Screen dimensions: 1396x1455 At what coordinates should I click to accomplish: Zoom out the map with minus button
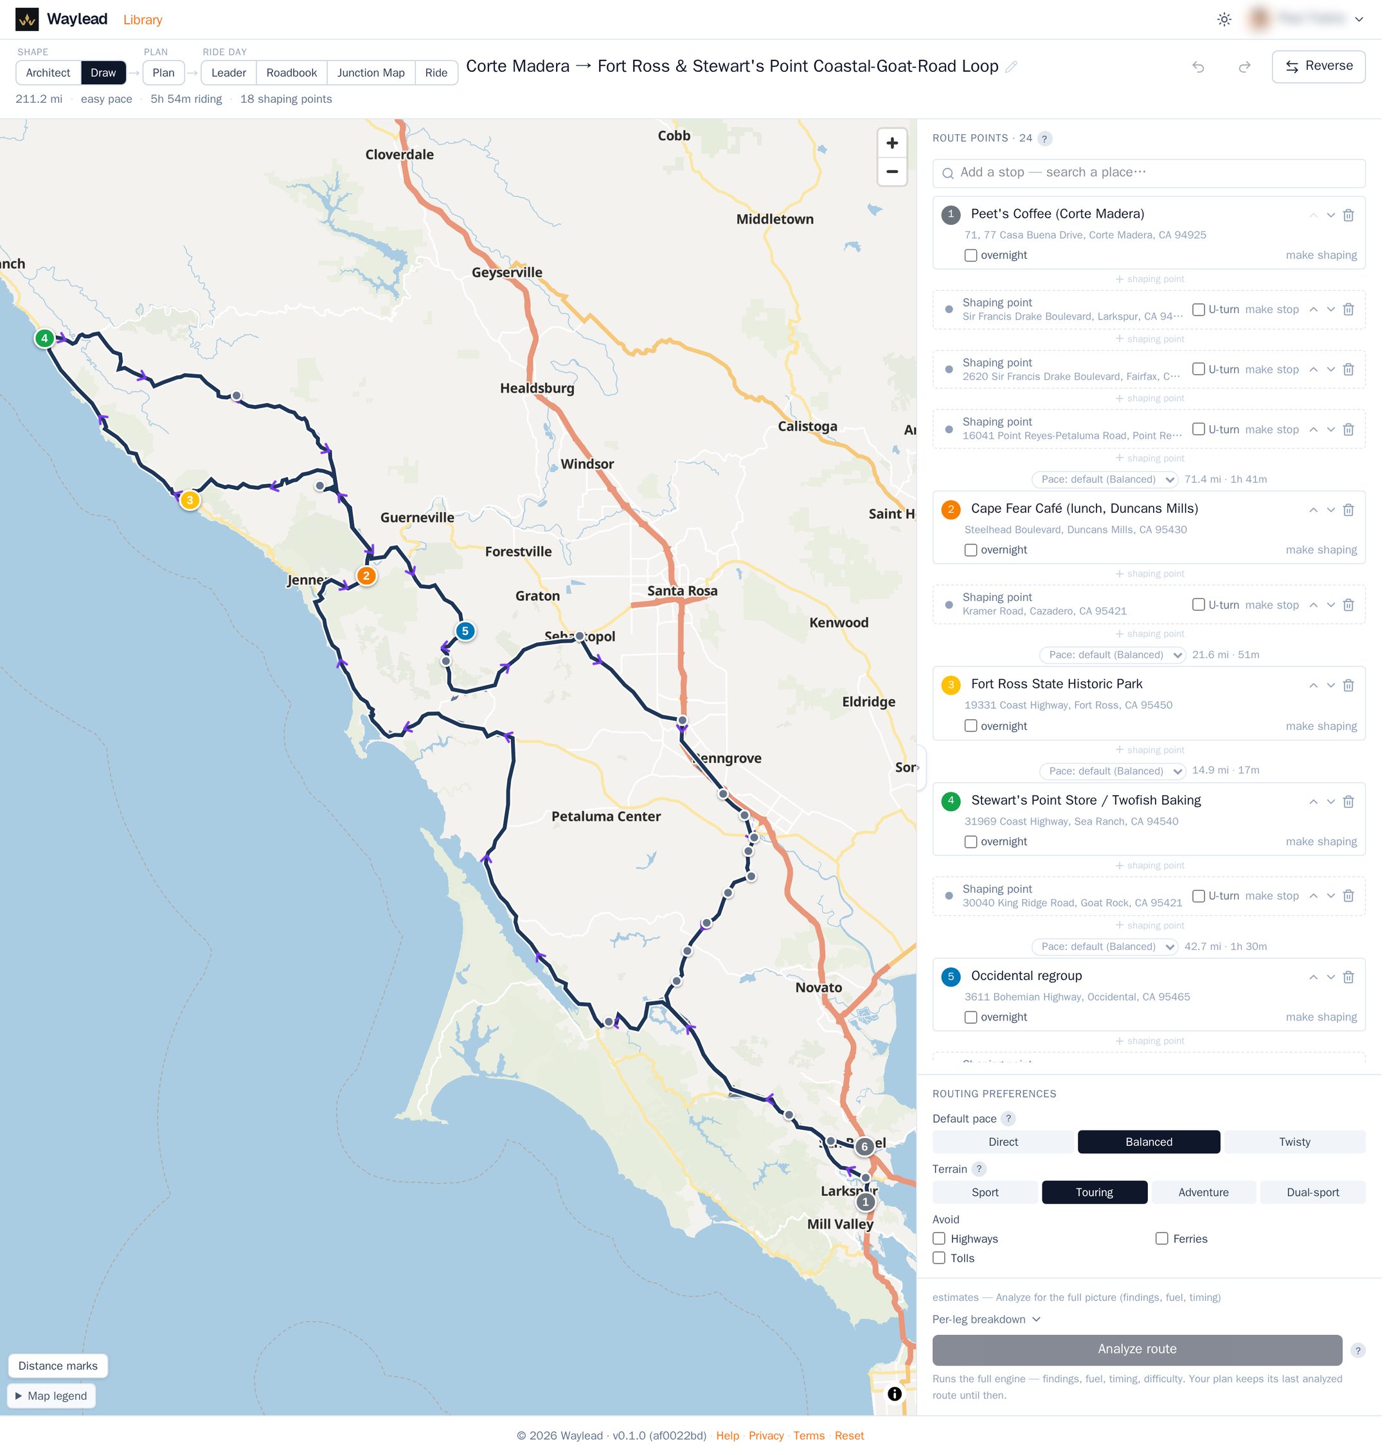[892, 172]
